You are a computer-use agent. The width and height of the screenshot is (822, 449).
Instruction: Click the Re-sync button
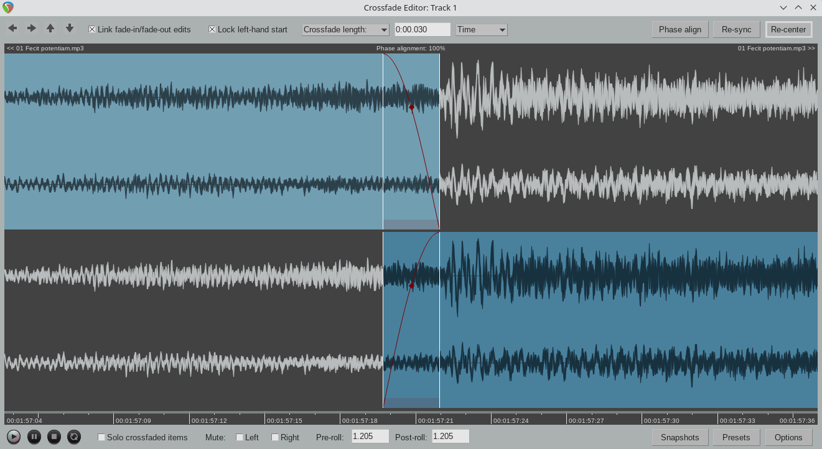pyautogui.click(x=736, y=29)
